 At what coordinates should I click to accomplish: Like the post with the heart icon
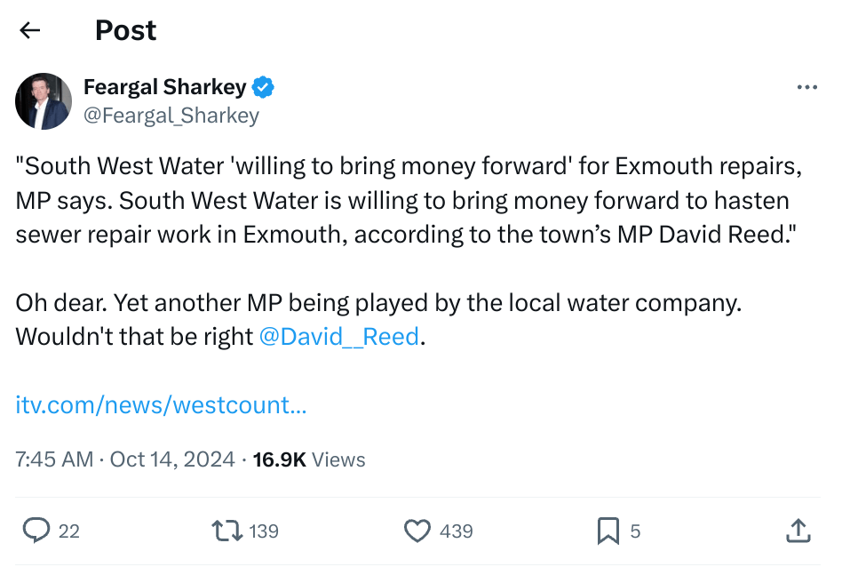(x=417, y=531)
